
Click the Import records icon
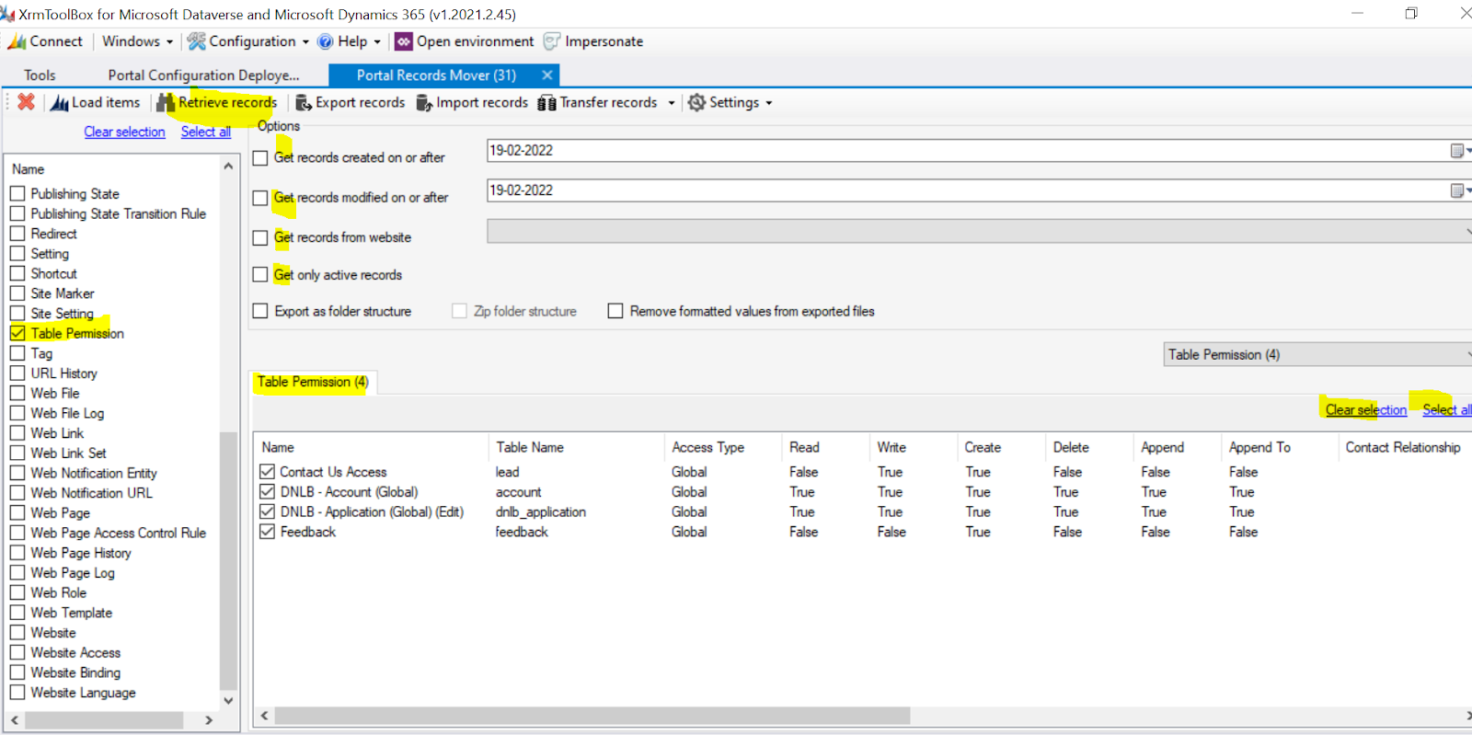coord(424,103)
